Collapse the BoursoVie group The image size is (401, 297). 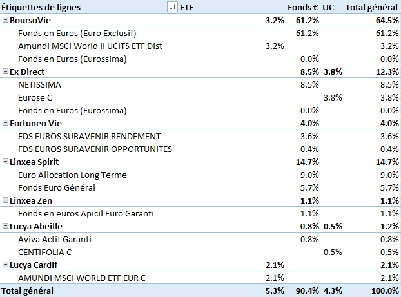[6, 20]
